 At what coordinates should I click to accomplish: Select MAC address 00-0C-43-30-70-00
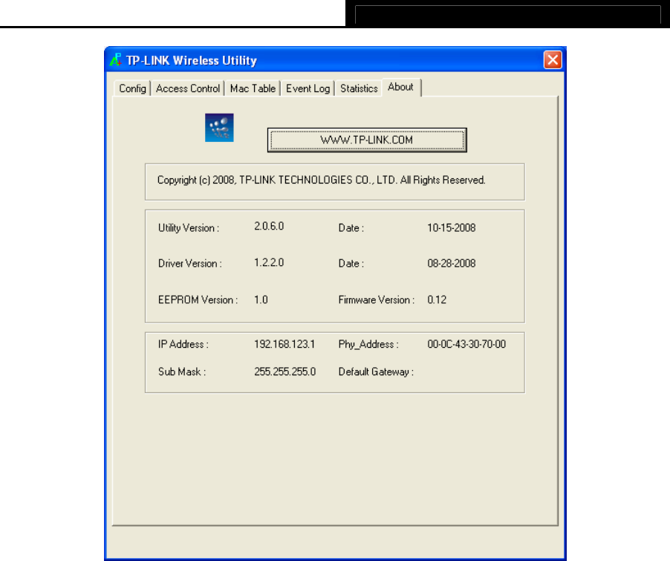point(466,344)
